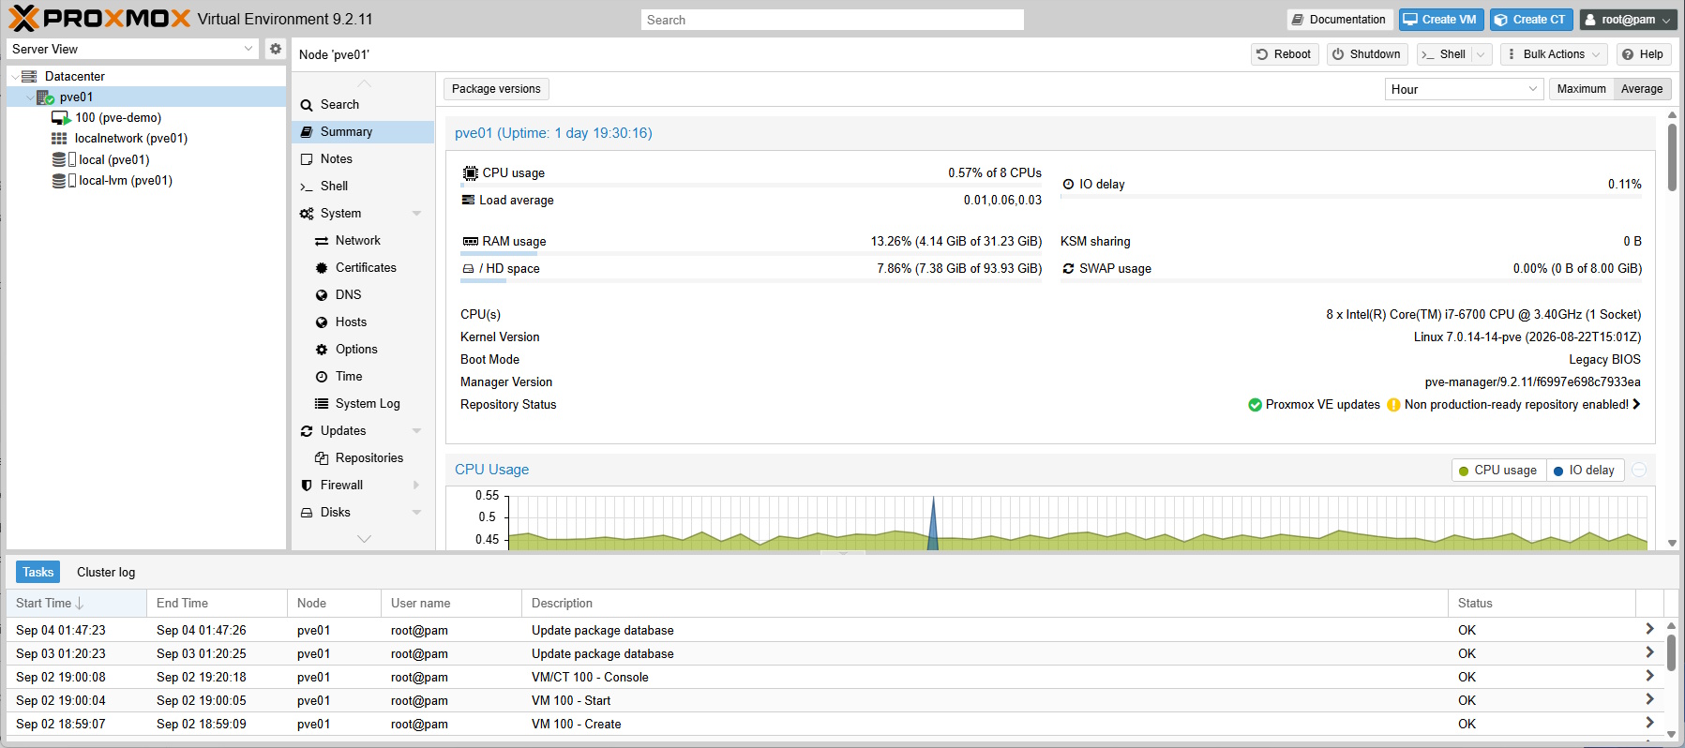
Task: Click the Create VM button
Action: [x=1439, y=20]
